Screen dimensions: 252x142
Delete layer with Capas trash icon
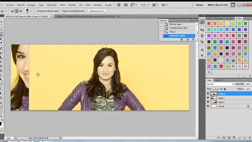pos(249,138)
